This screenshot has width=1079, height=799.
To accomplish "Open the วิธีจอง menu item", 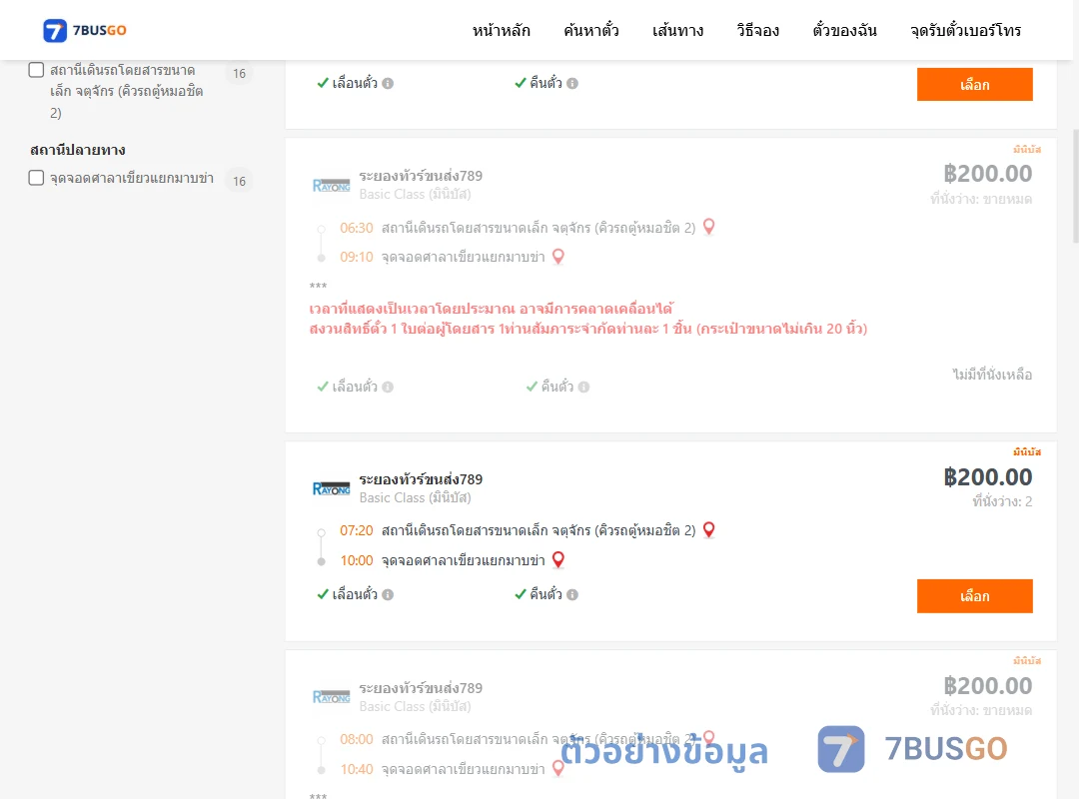I will click(757, 30).
